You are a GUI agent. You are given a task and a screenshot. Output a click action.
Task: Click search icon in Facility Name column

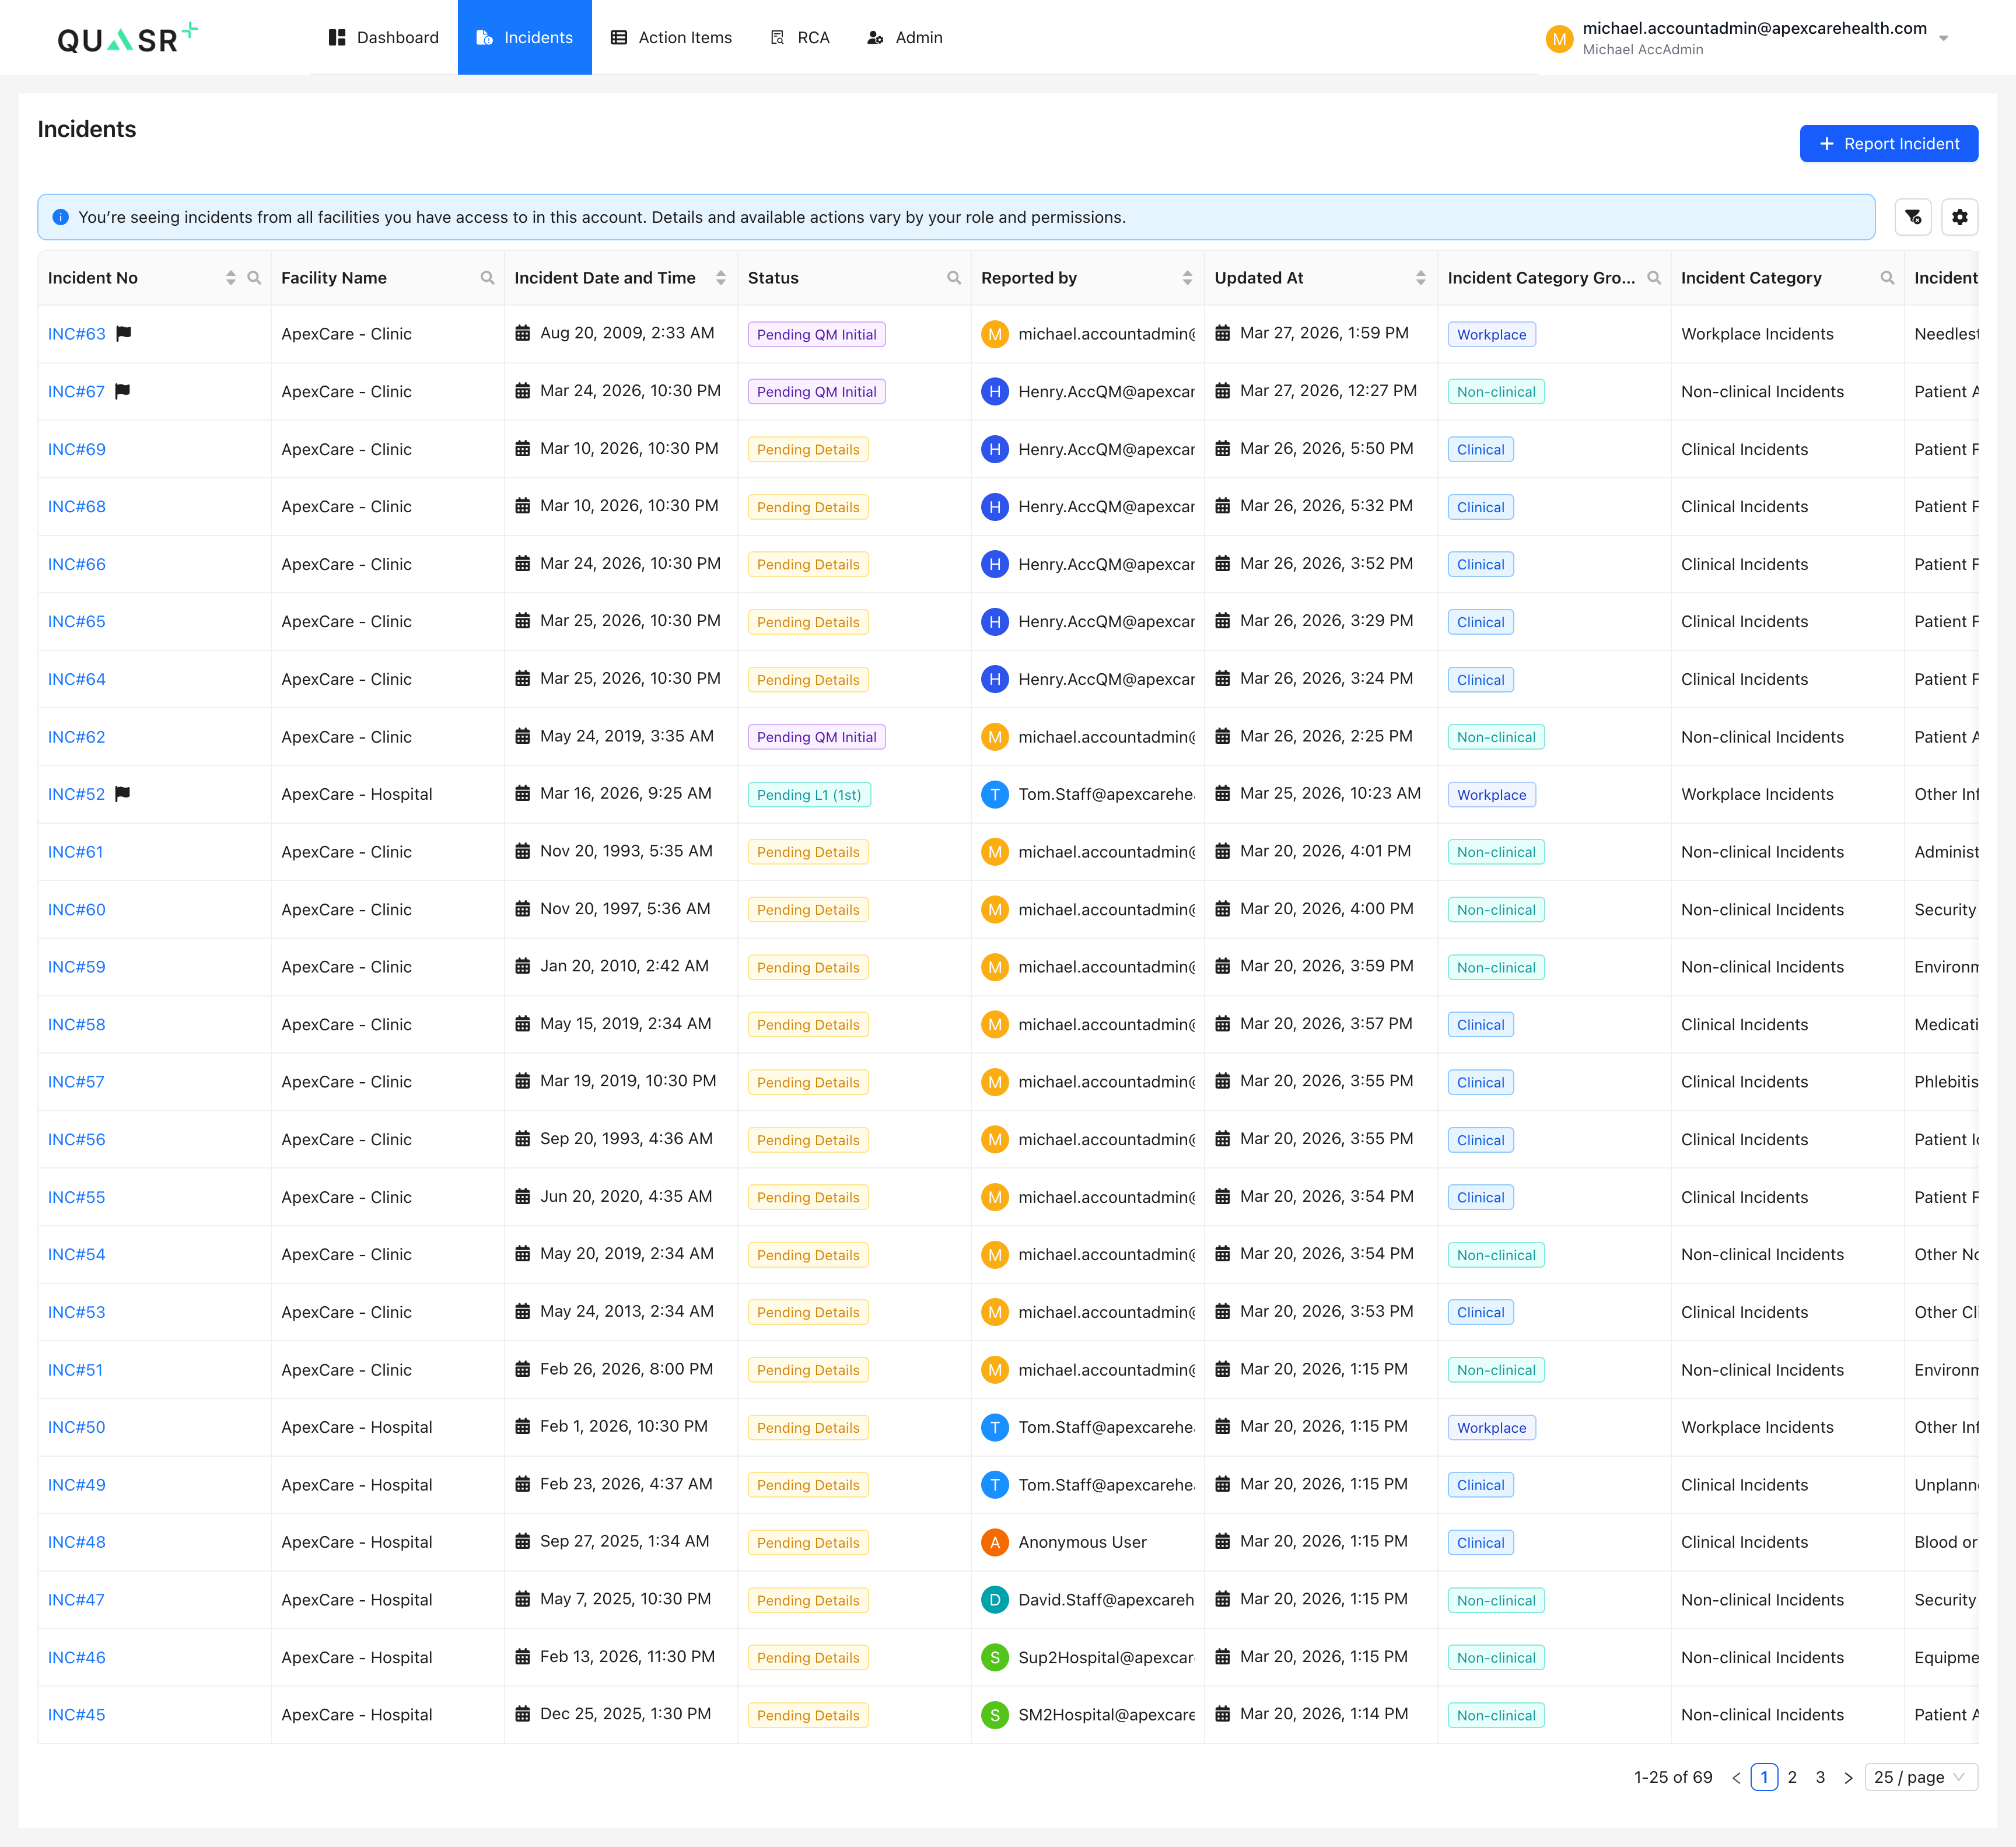pos(487,278)
